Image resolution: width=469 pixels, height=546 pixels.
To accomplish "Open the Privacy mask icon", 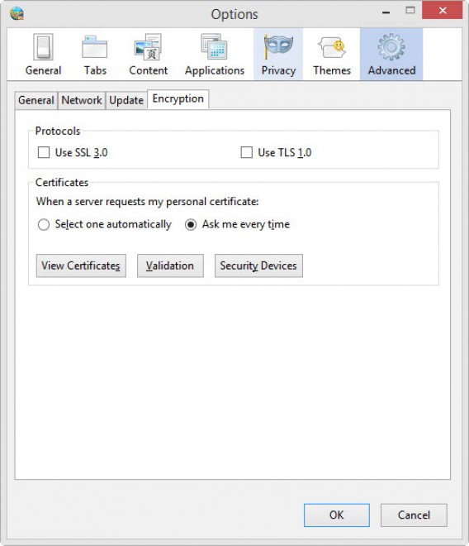I will tap(278, 47).
